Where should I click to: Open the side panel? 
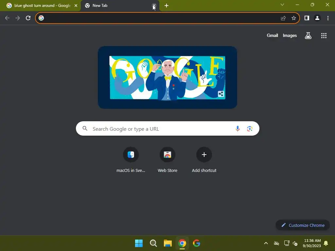point(307,18)
